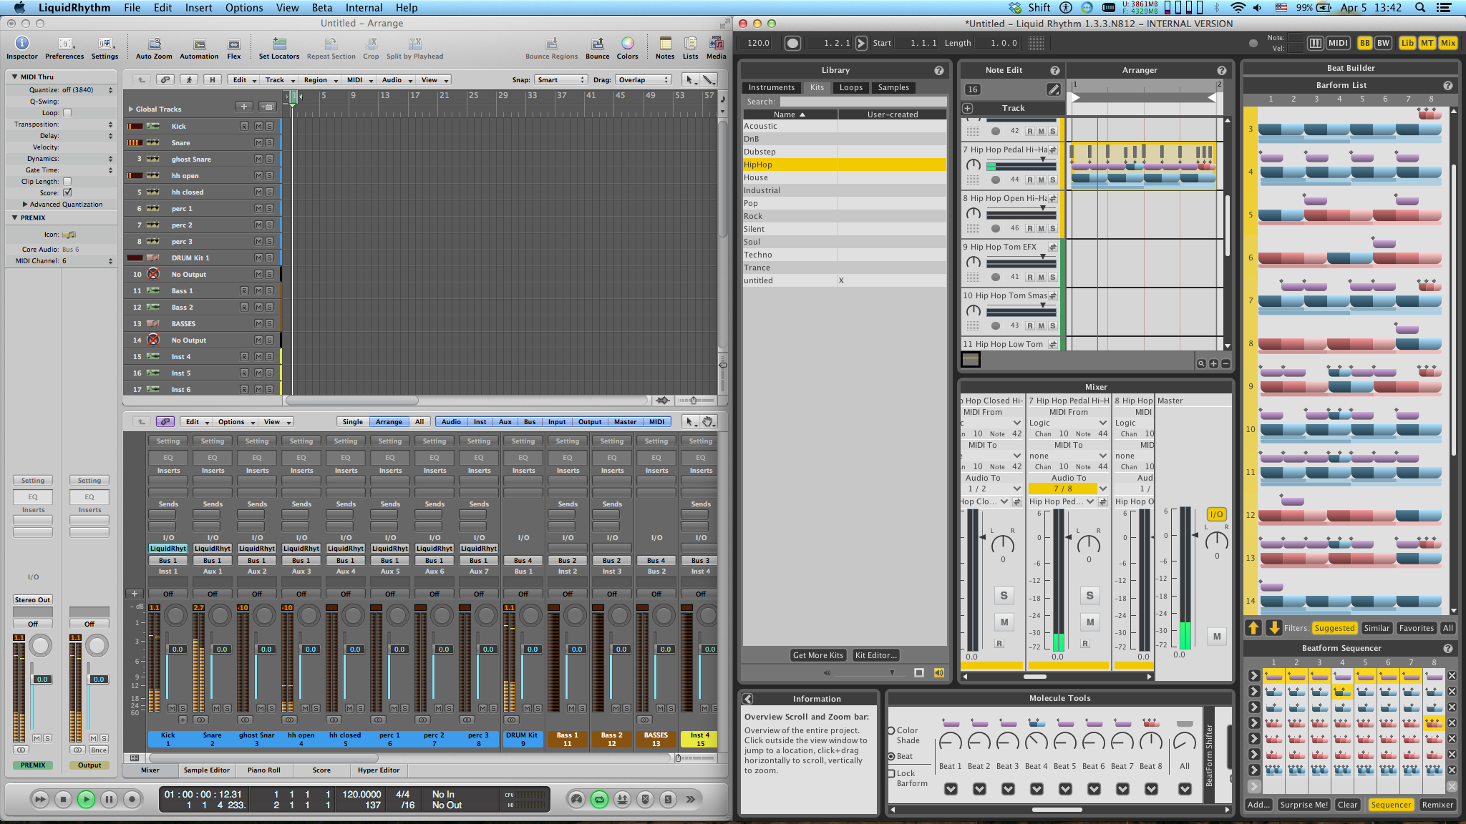Click the Set Locators icon
The width and height of the screenshot is (1466, 824).
pyautogui.click(x=279, y=44)
